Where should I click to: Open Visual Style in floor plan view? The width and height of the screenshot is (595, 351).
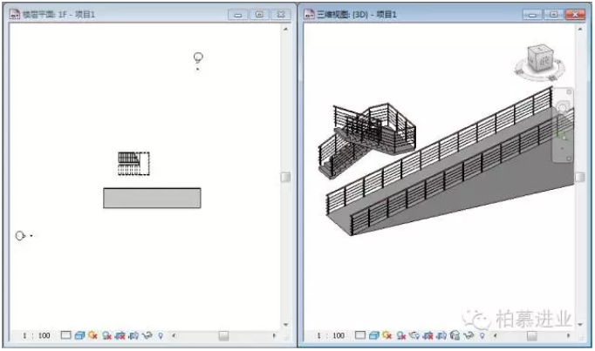pos(79,335)
